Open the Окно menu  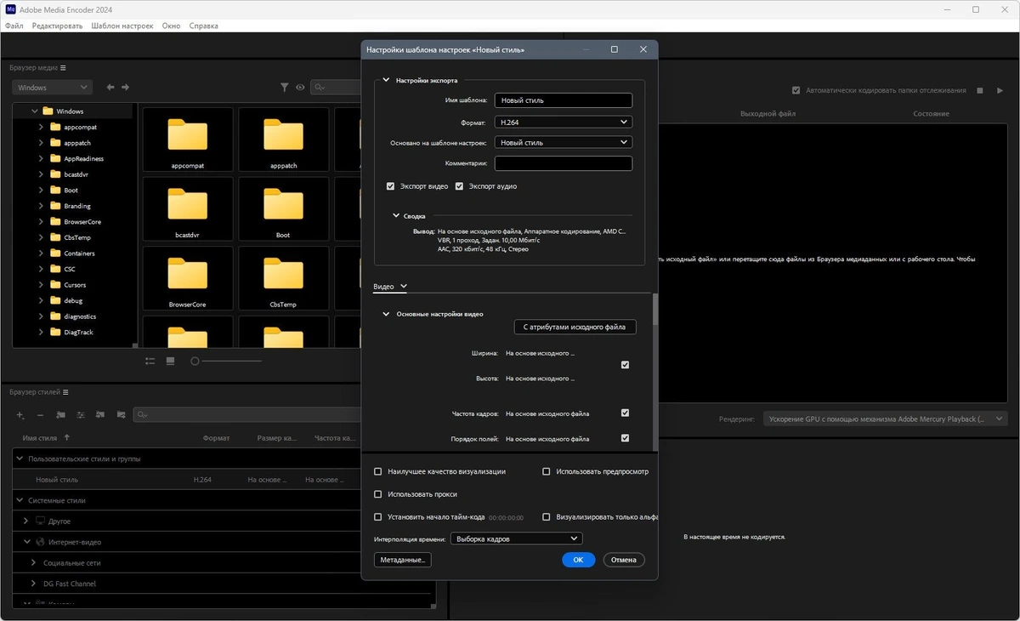171,26
